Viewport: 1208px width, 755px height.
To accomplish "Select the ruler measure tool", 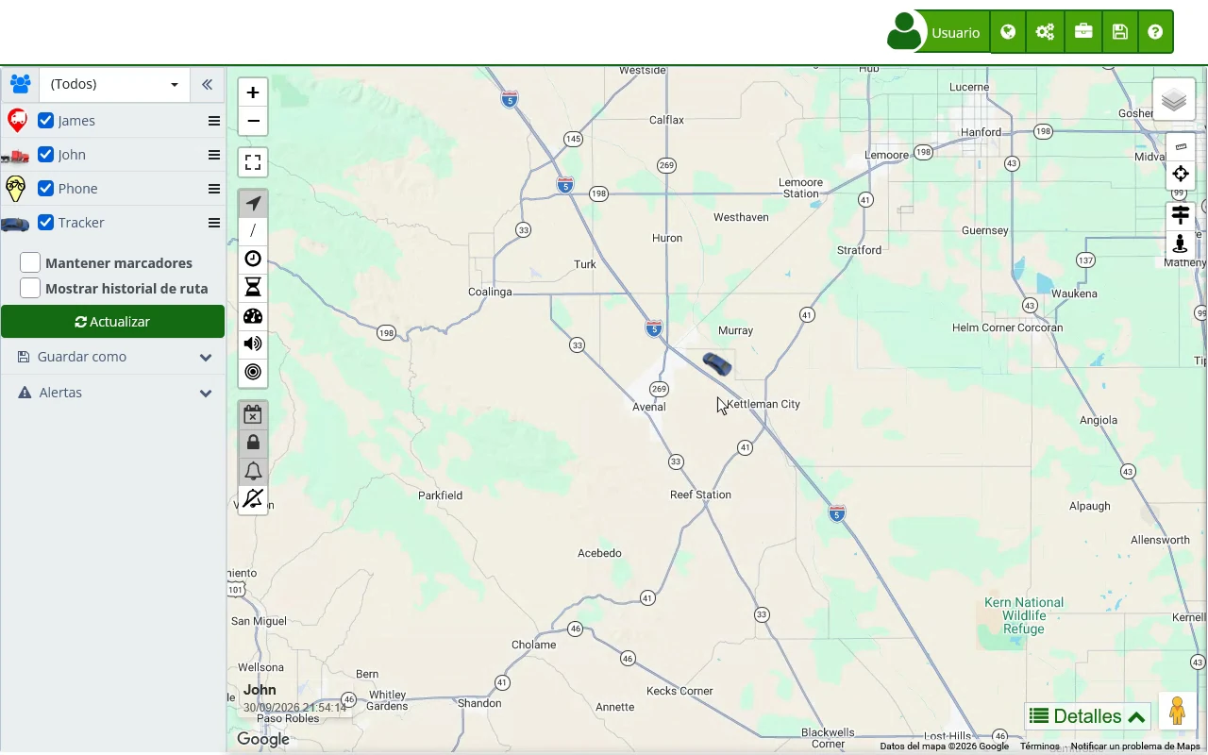I will coord(1181,147).
